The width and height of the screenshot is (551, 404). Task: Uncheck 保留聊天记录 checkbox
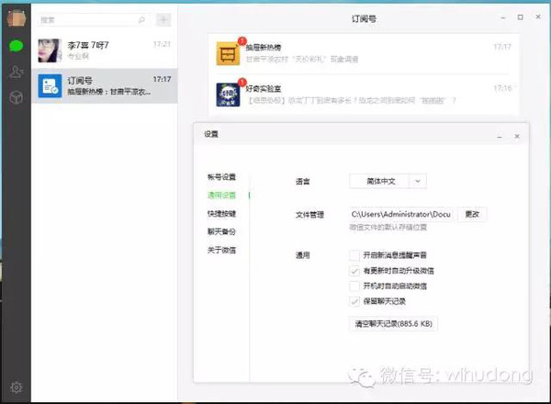(354, 301)
